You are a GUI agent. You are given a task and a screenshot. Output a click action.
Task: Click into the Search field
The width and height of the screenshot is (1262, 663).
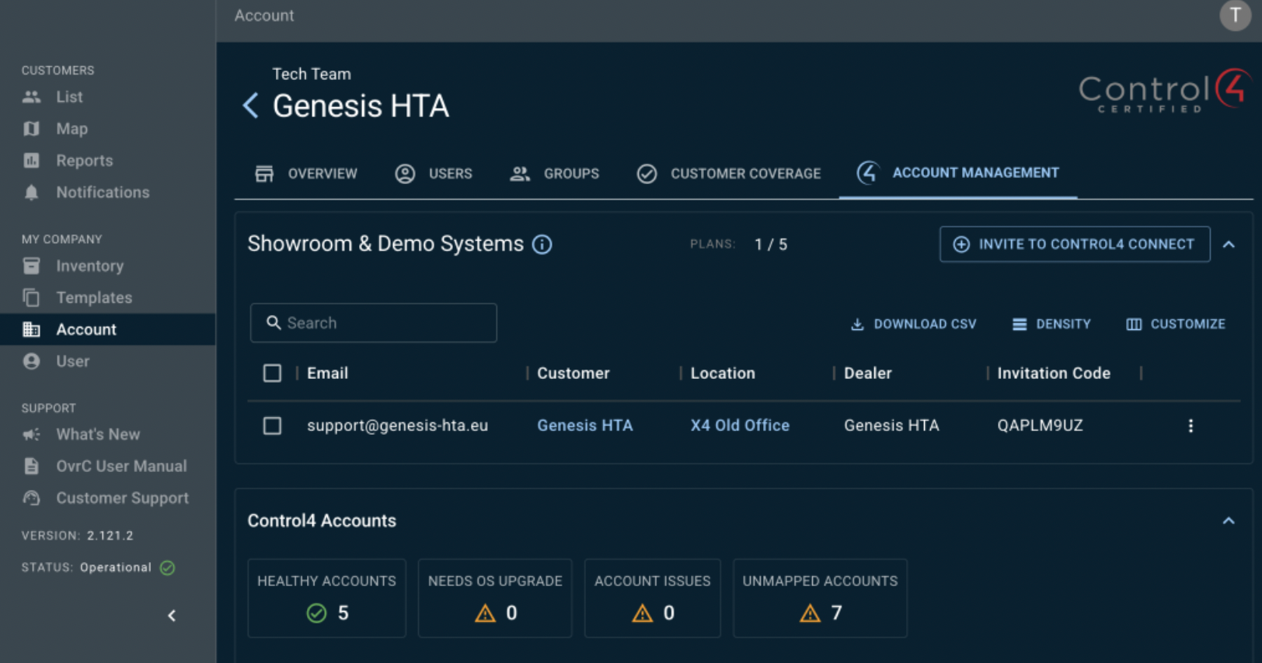(x=373, y=323)
